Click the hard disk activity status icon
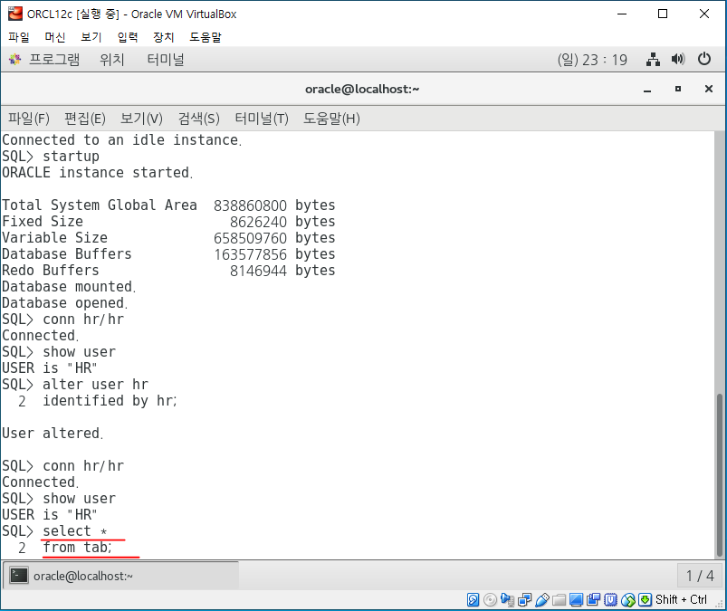 point(473,600)
